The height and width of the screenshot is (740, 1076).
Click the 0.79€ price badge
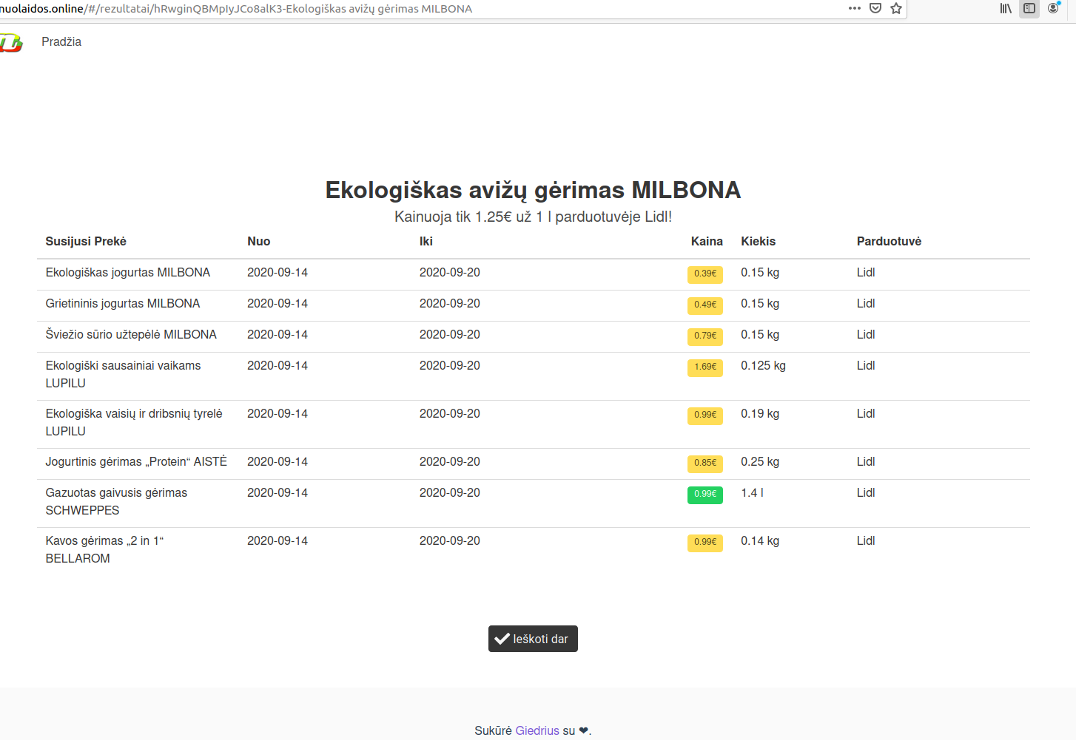[x=705, y=336]
